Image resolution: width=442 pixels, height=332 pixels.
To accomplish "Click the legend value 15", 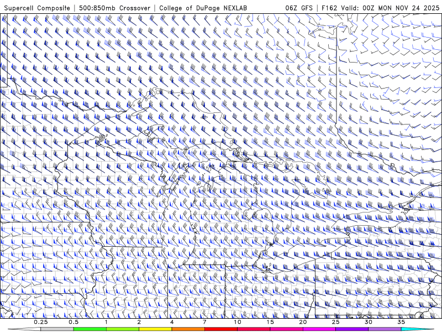I will (x=270, y=322).
